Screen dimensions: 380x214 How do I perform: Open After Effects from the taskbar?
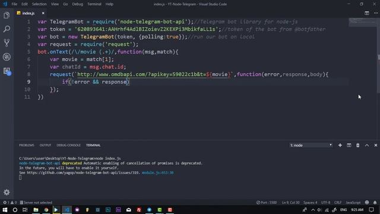[118, 210]
